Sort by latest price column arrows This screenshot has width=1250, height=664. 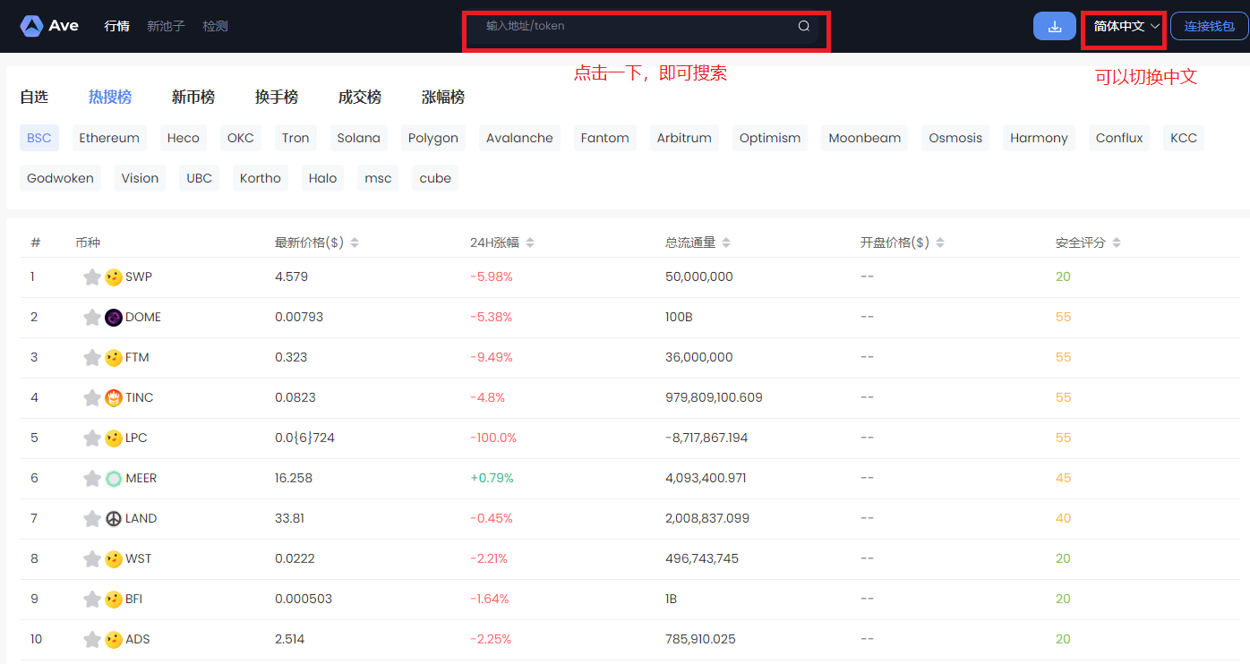(x=355, y=243)
